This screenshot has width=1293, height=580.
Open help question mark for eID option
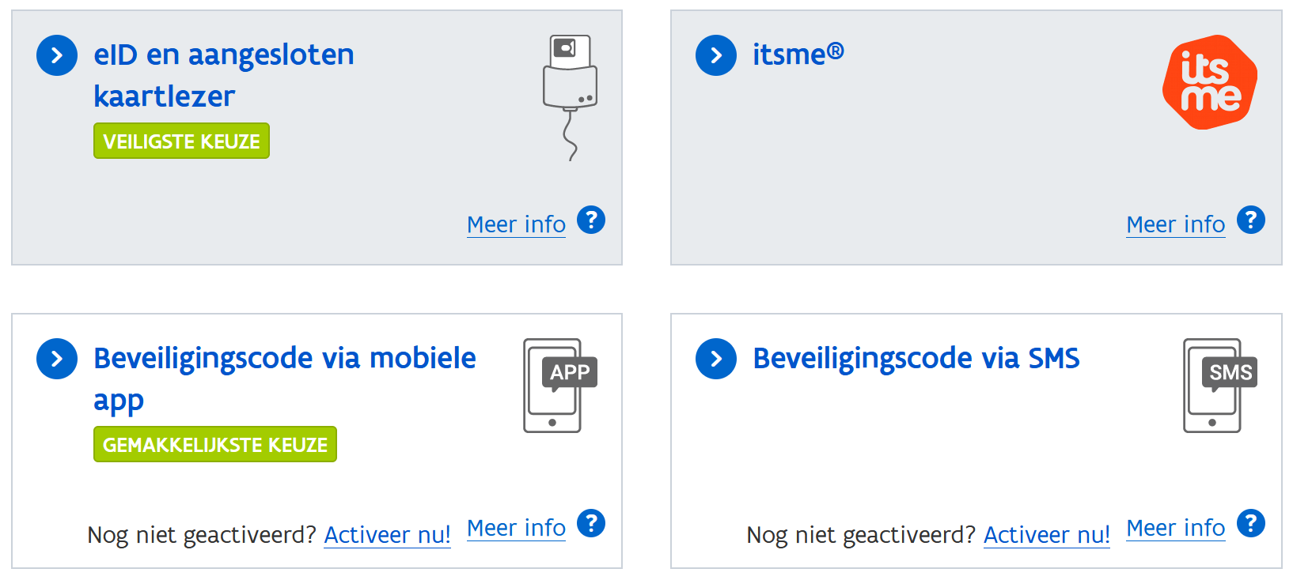[591, 220]
